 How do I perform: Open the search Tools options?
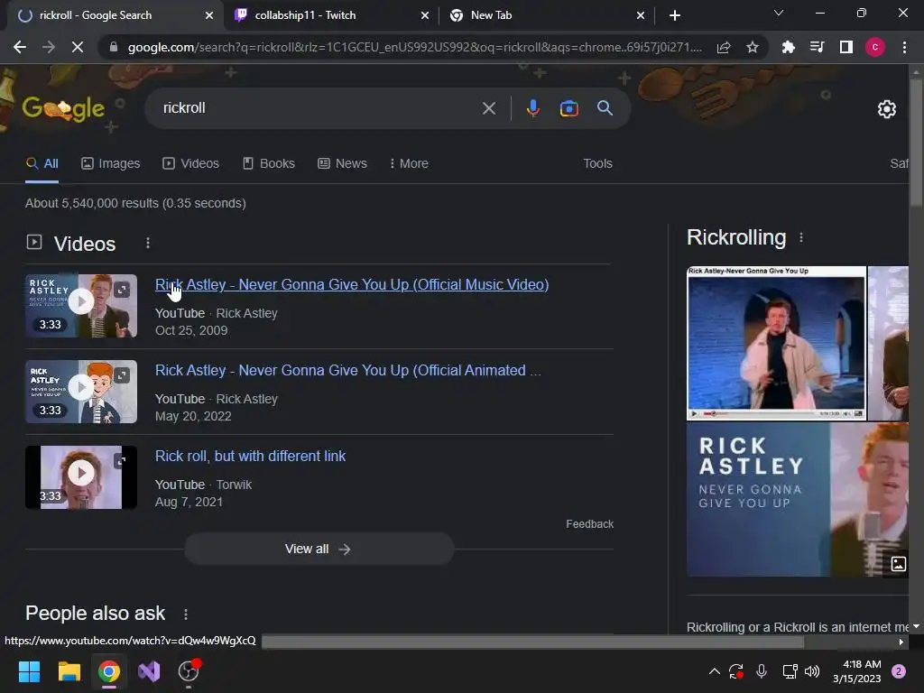point(597,163)
